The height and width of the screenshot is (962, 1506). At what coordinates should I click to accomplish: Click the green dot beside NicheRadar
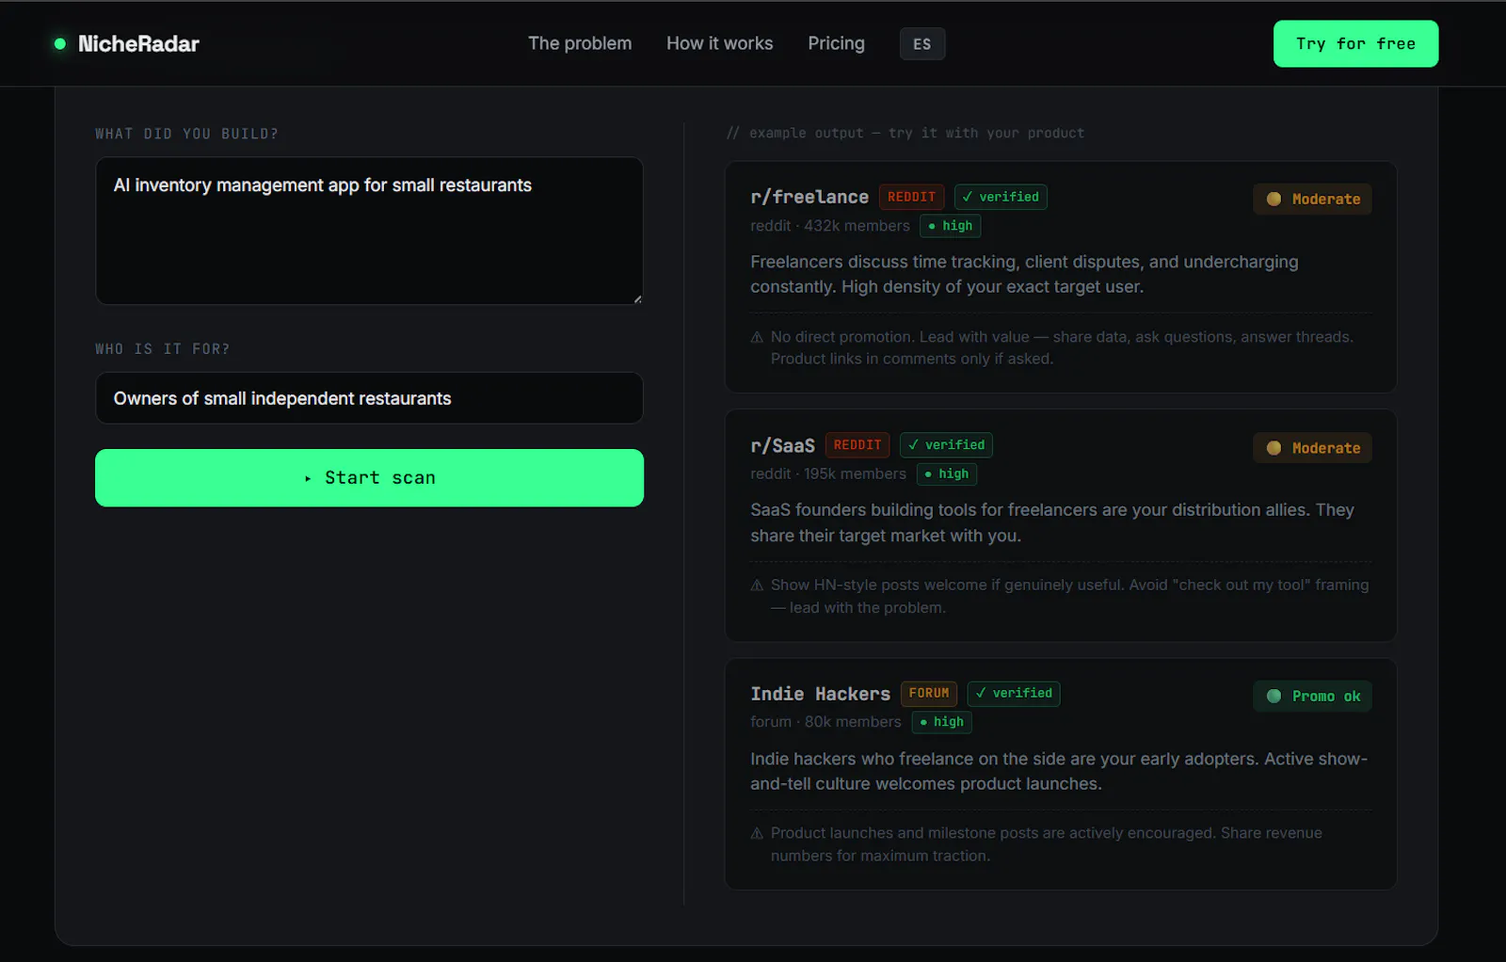click(x=60, y=43)
